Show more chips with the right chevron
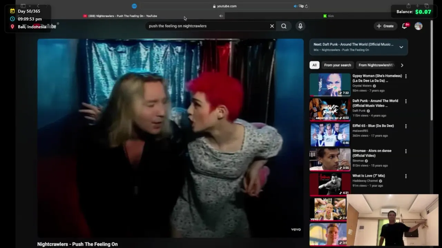442x248 pixels. point(402,65)
